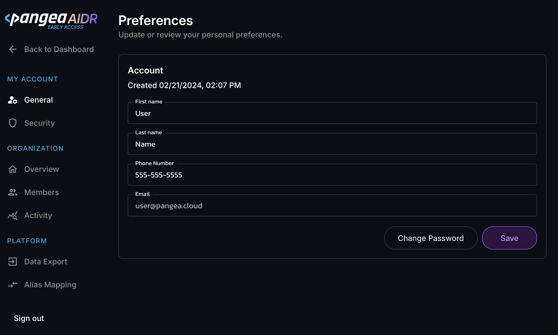
Task: Select Alias Mapping in sidebar
Action: 50,285
